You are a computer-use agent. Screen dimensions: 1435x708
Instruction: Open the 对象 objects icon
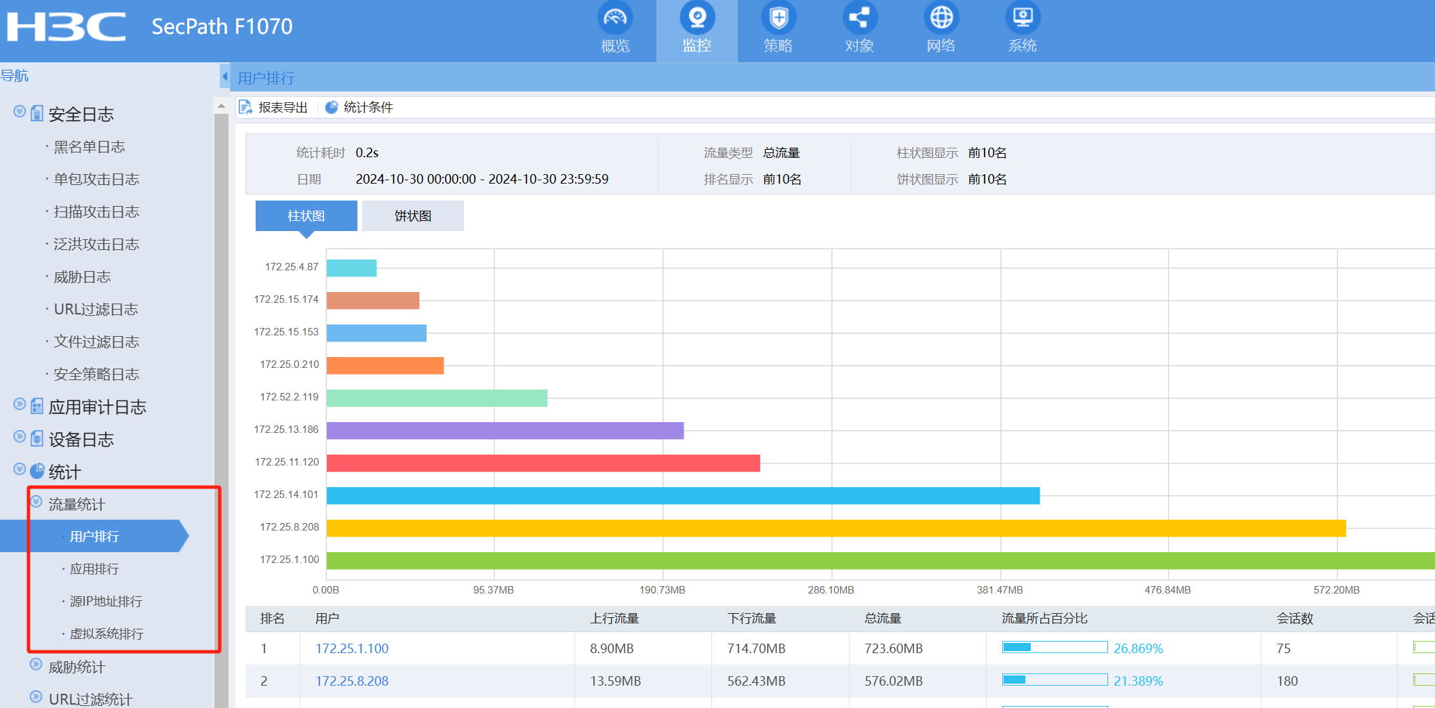point(859,19)
